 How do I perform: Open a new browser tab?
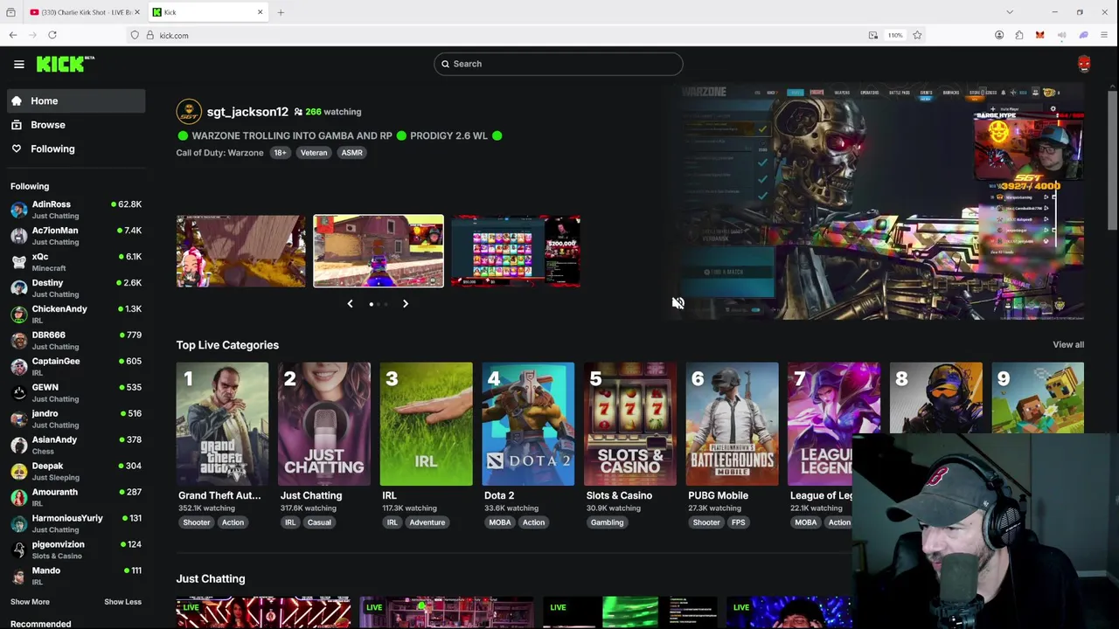coord(281,12)
